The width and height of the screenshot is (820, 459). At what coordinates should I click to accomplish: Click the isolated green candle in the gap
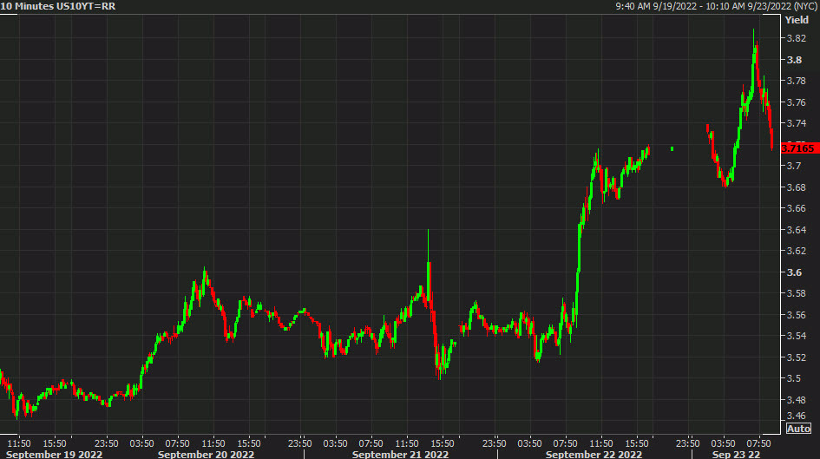pos(672,149)
